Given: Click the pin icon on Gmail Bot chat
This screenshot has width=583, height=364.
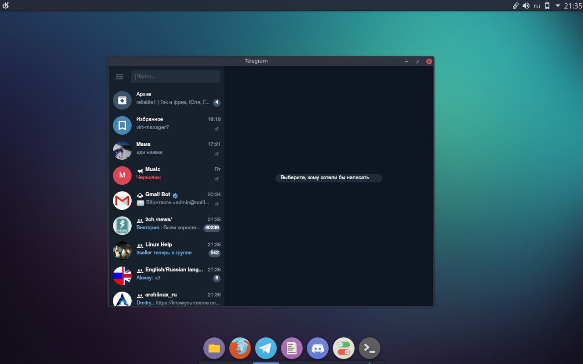Looking at the screenshot, I should coord(217,204).
